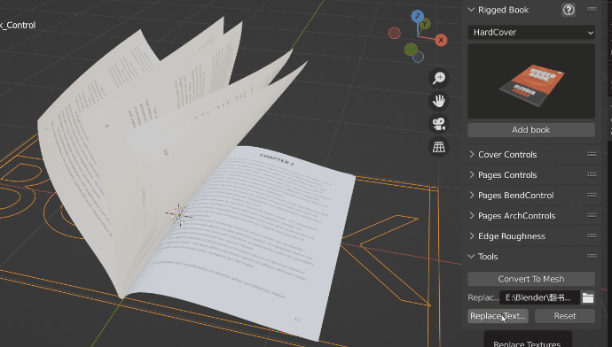The height and width of the screenshot is (347, 612).
Task: Grab the Tools panel drag handle
Action: pyautogui.click(x=592, y=256)
